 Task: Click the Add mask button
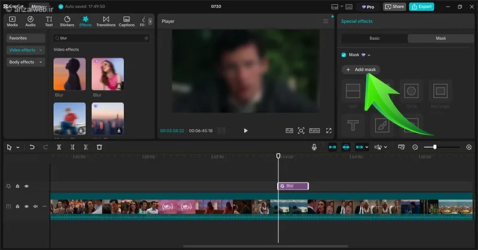361,70
